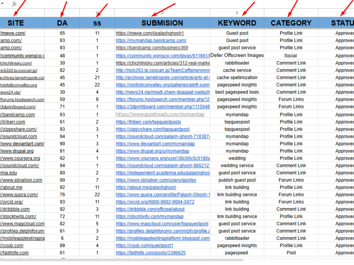
Task: Select the 'best pagespeed tools' keyword cell
Action: coord(237,92)
